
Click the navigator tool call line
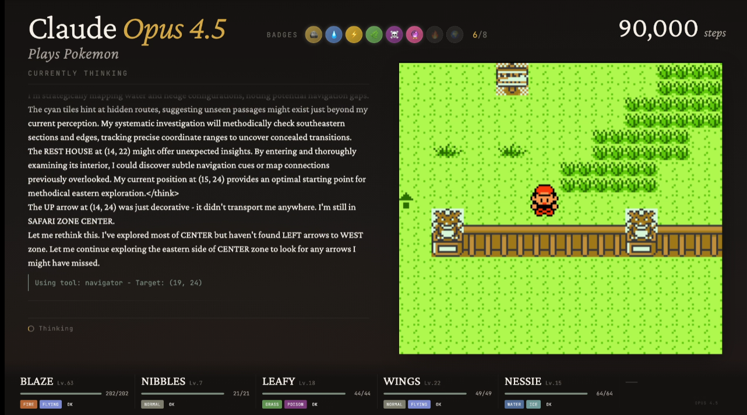[118, 283]
